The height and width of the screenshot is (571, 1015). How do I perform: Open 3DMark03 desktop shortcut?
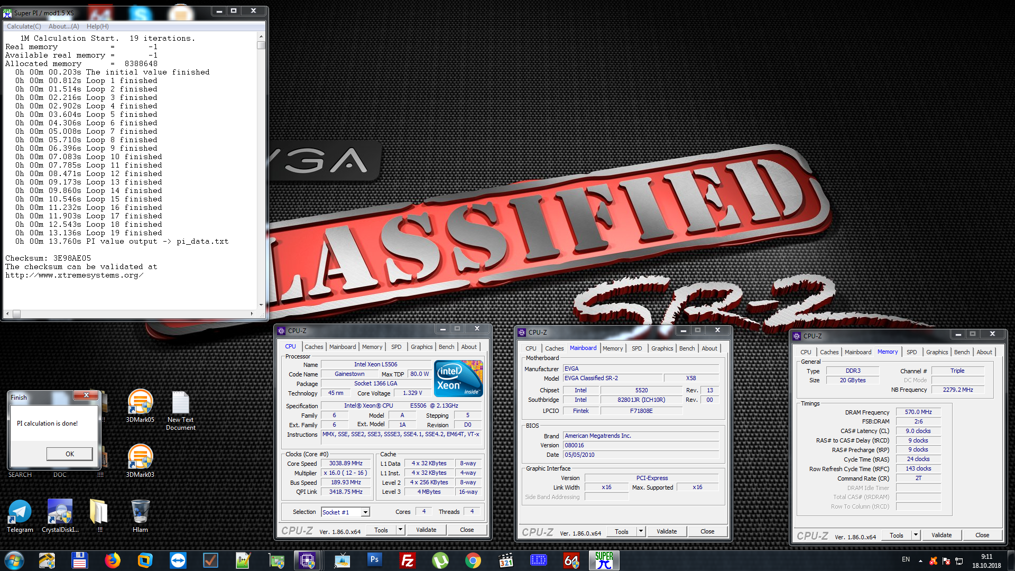[x=140, y=461]
